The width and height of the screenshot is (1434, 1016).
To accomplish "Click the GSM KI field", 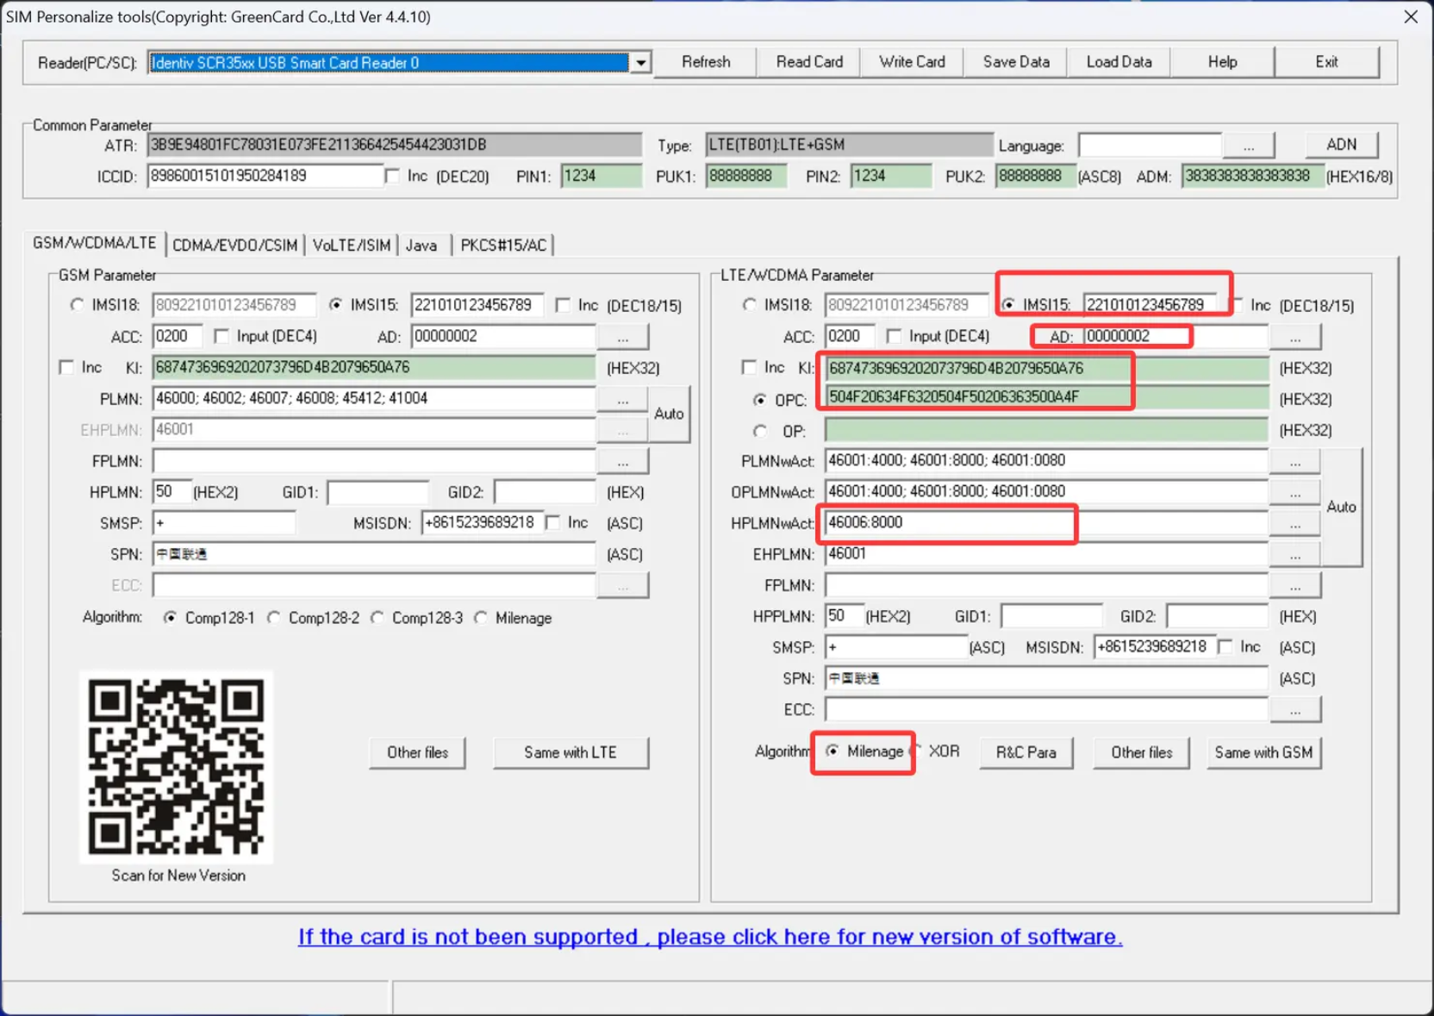I will [374, 368].
